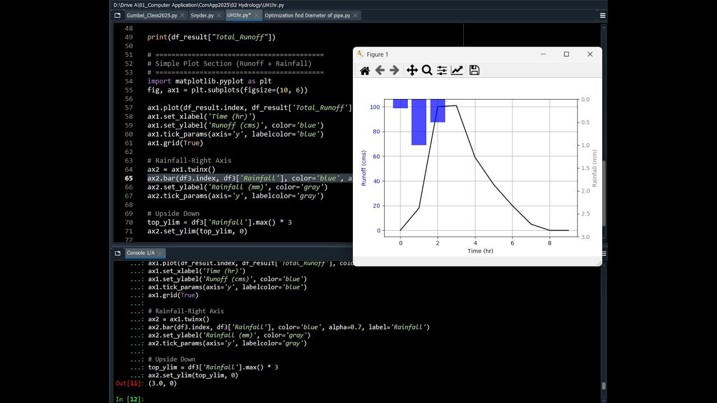Screen dimensions: 717x403
Task: Click on 'import matplotlib.pyplot as plt' line
Action: pos(209,81)
